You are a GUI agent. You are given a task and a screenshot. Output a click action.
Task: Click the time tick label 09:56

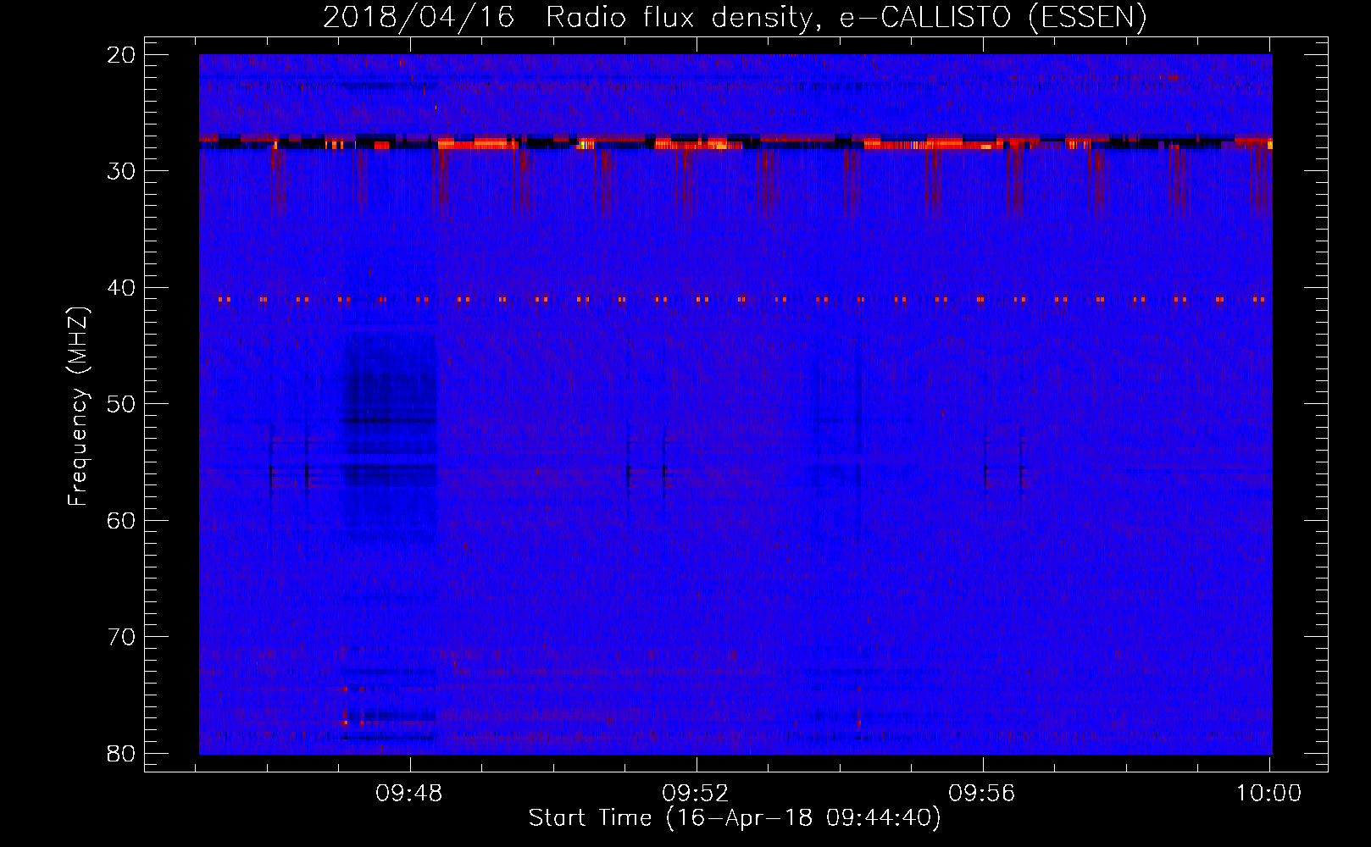point(982,794)
